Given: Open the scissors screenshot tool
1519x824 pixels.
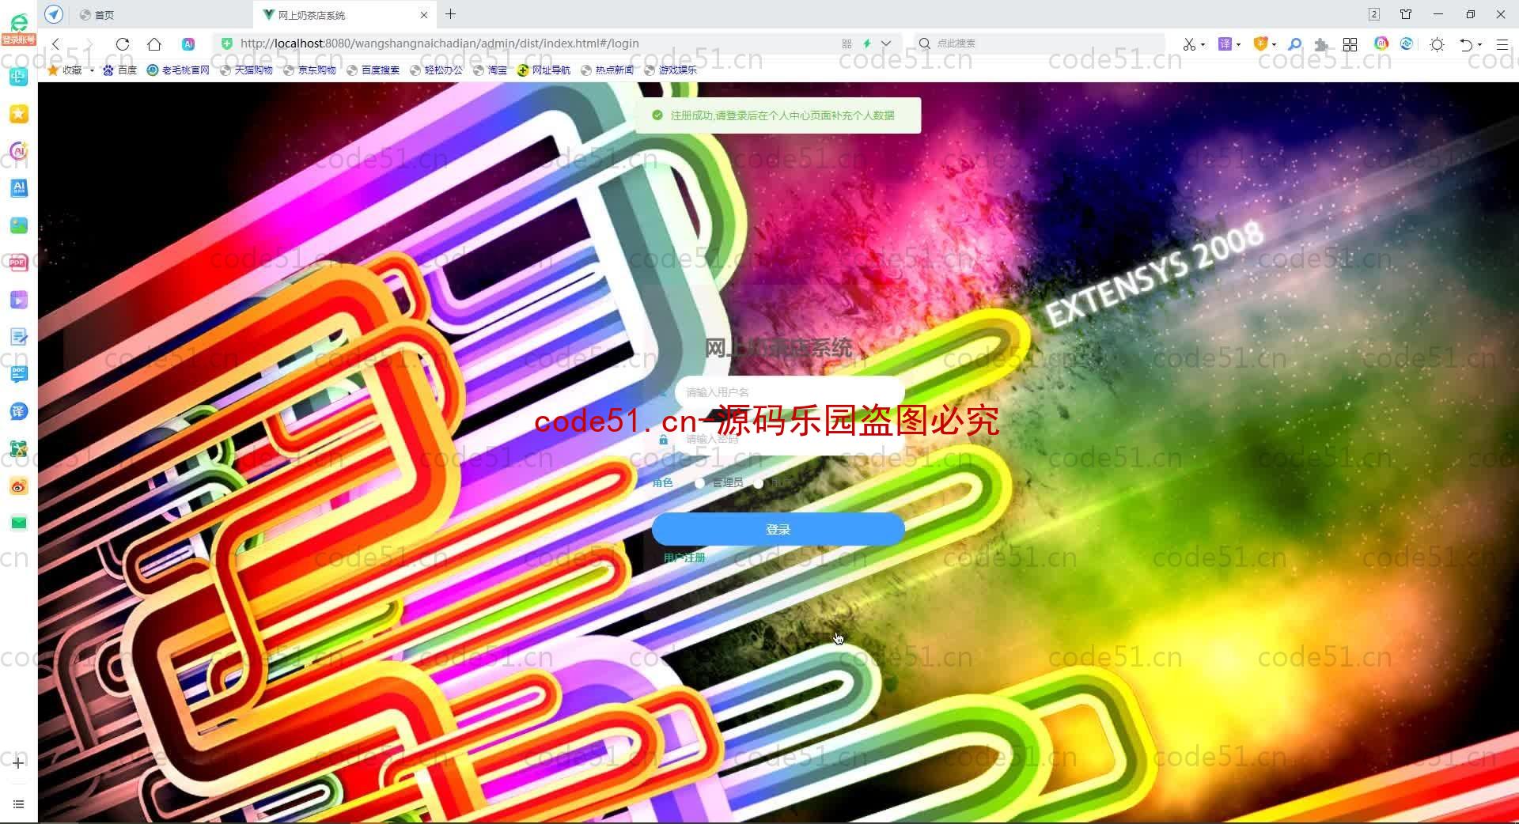Looking at the screenshot, I should [x=1188, y=44].
